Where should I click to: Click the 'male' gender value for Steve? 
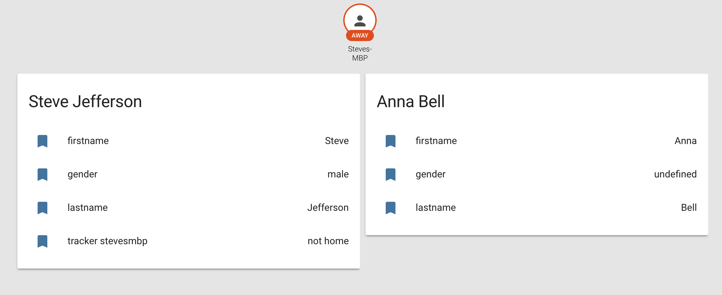[338, 174]
